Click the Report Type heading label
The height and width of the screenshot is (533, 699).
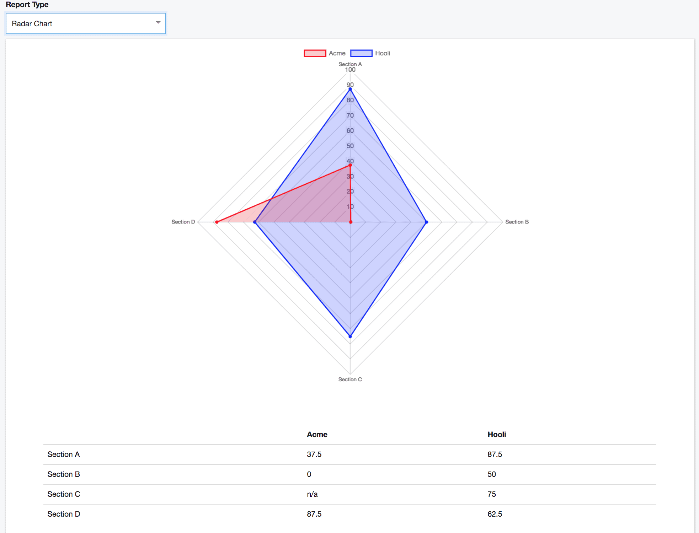click(27, 5)
